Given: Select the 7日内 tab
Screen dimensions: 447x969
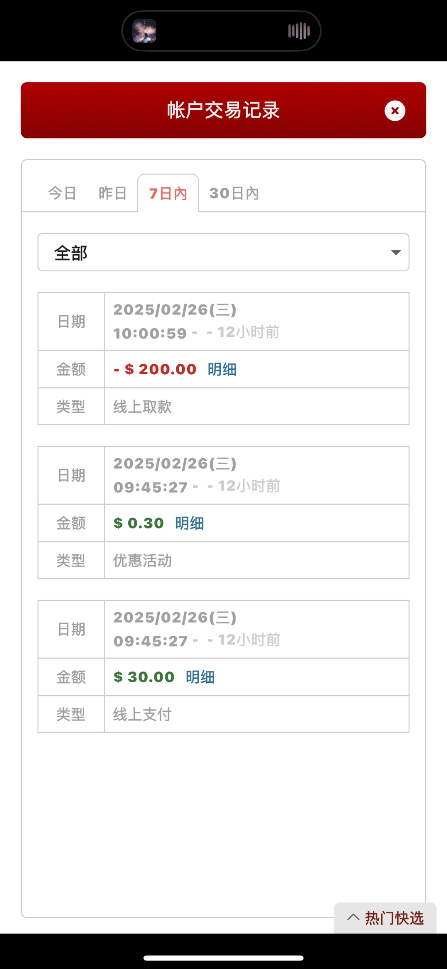Looking at the screenshot, I should [x=168, y=194].
